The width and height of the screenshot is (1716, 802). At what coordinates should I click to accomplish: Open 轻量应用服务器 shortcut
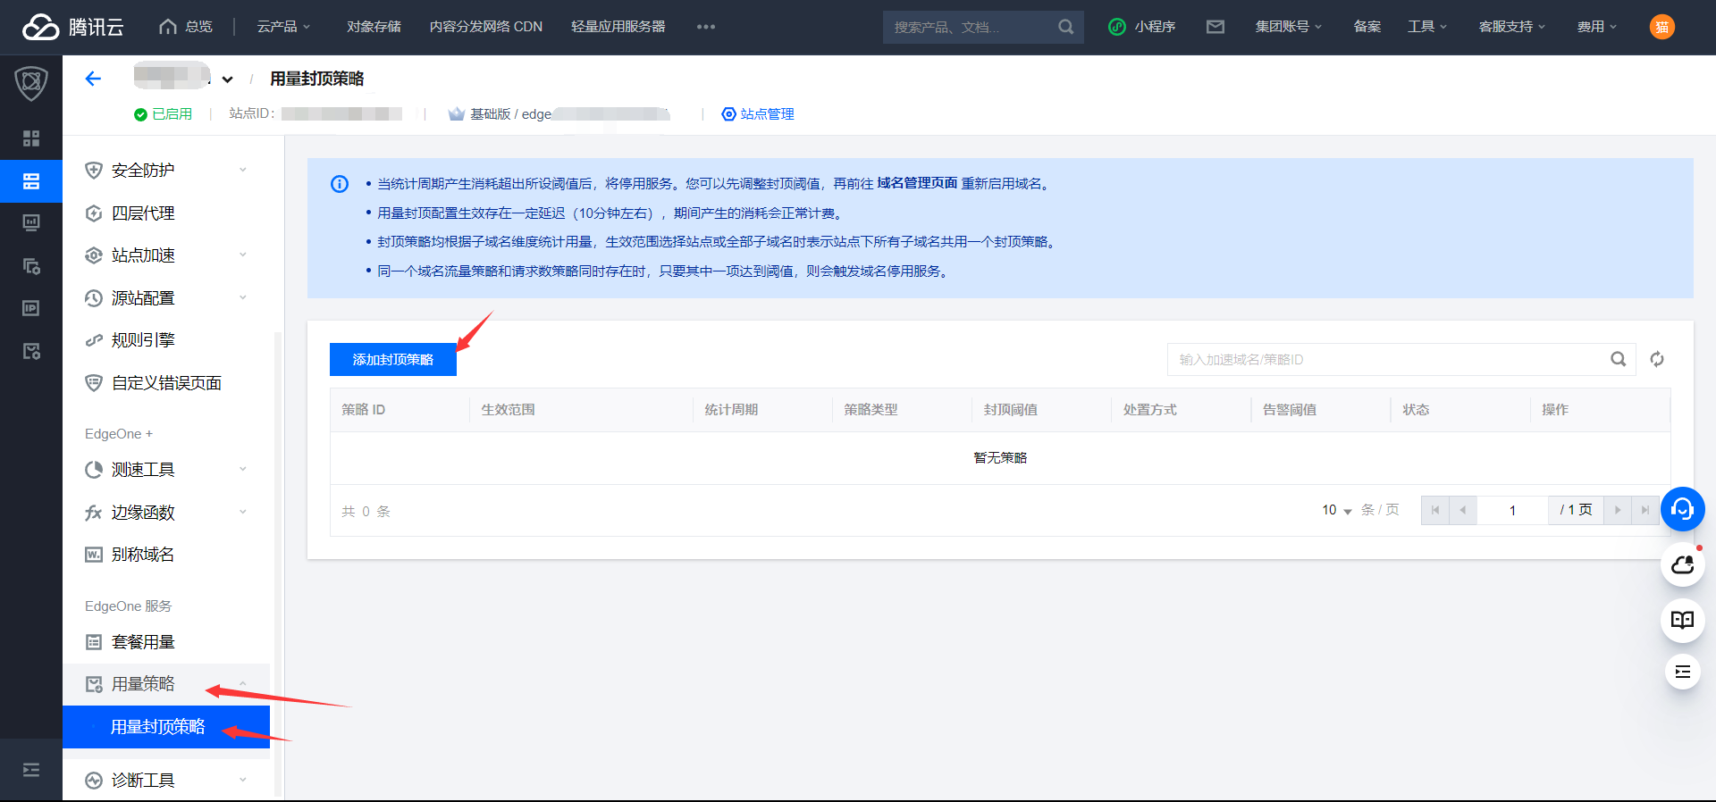[618, 27]
